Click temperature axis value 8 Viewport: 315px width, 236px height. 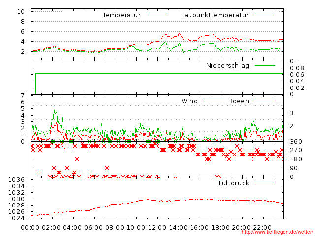tap(23, 22)
